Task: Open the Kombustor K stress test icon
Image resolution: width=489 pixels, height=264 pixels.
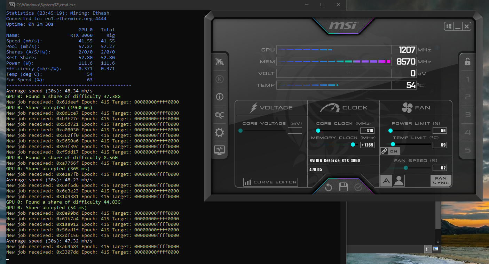Action: tap(220, 79)
